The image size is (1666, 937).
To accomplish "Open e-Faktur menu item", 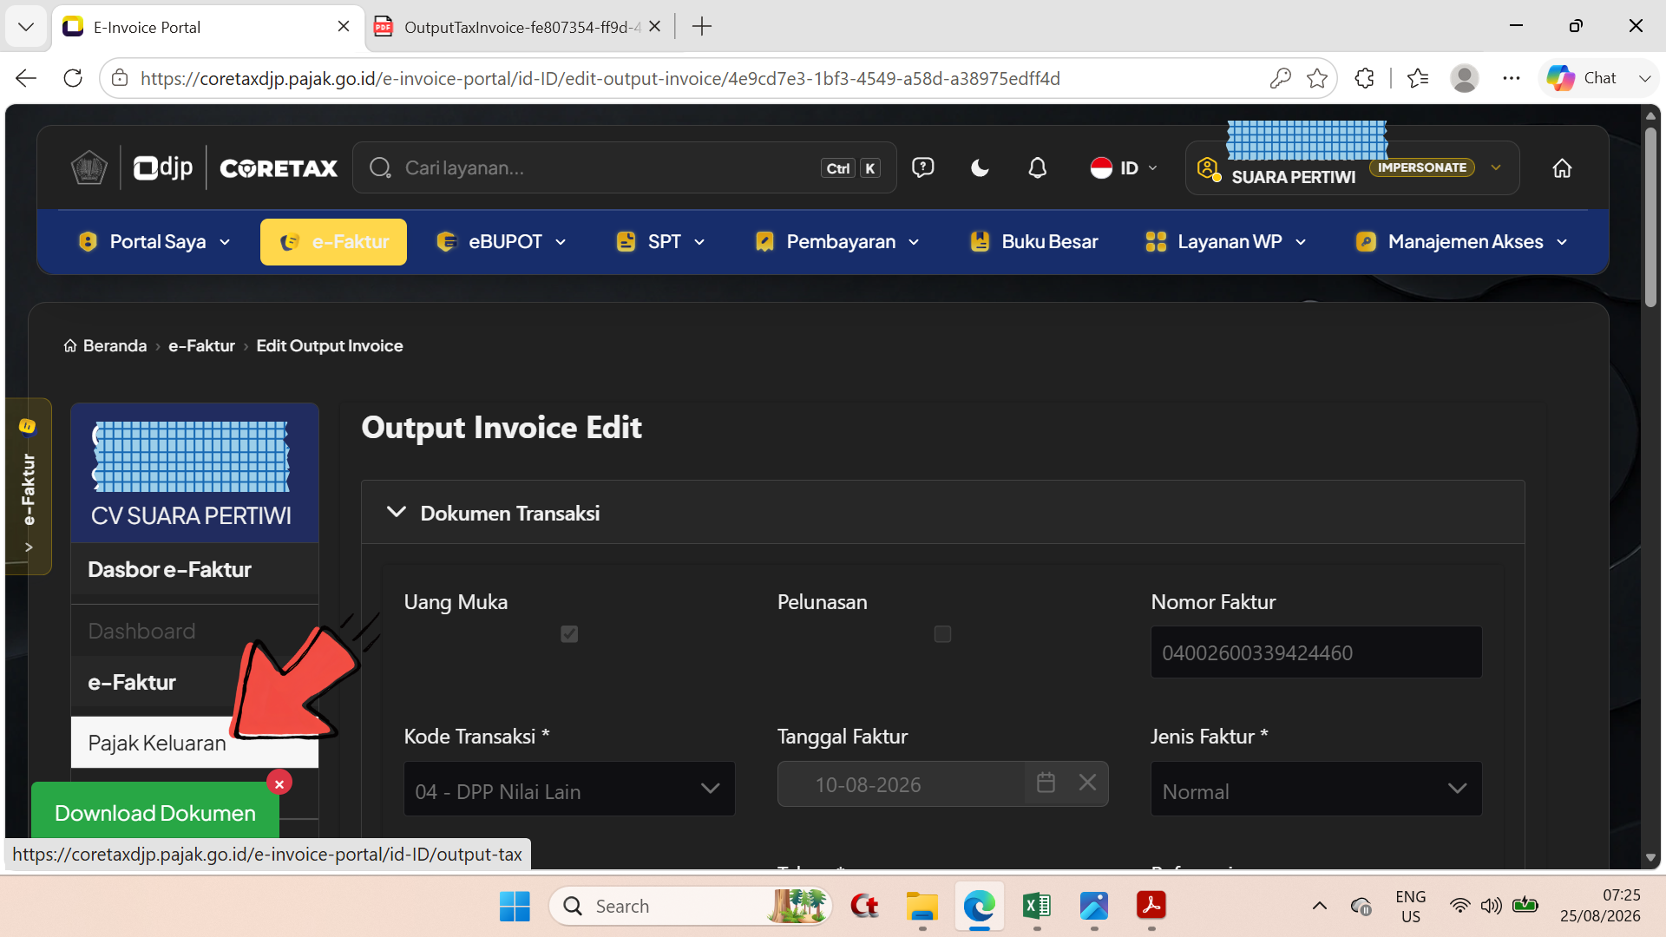I will tap(333, 242).
